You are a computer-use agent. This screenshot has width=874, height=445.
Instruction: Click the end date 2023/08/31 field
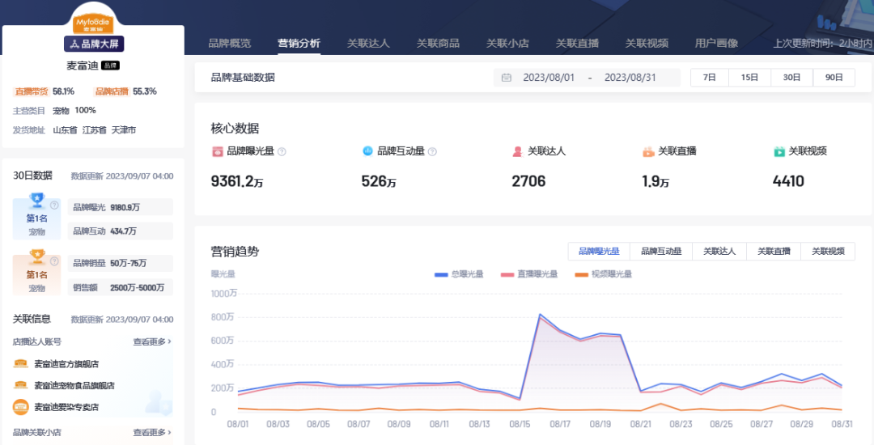(x=630, y=78)
